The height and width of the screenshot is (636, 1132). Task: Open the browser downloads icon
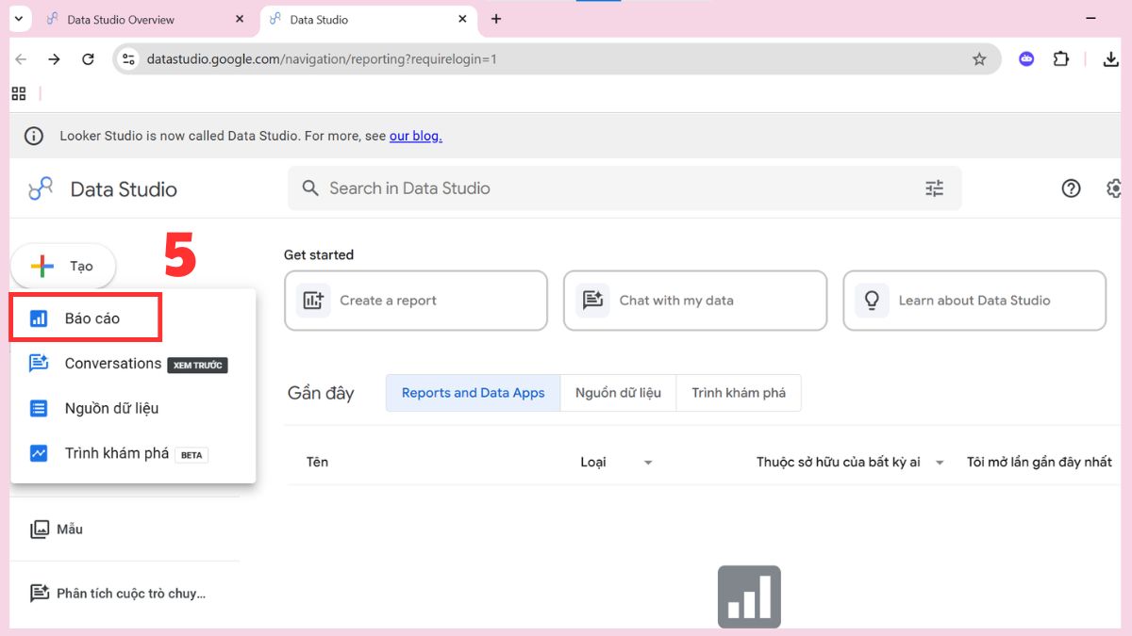(x=1110, y=59)
